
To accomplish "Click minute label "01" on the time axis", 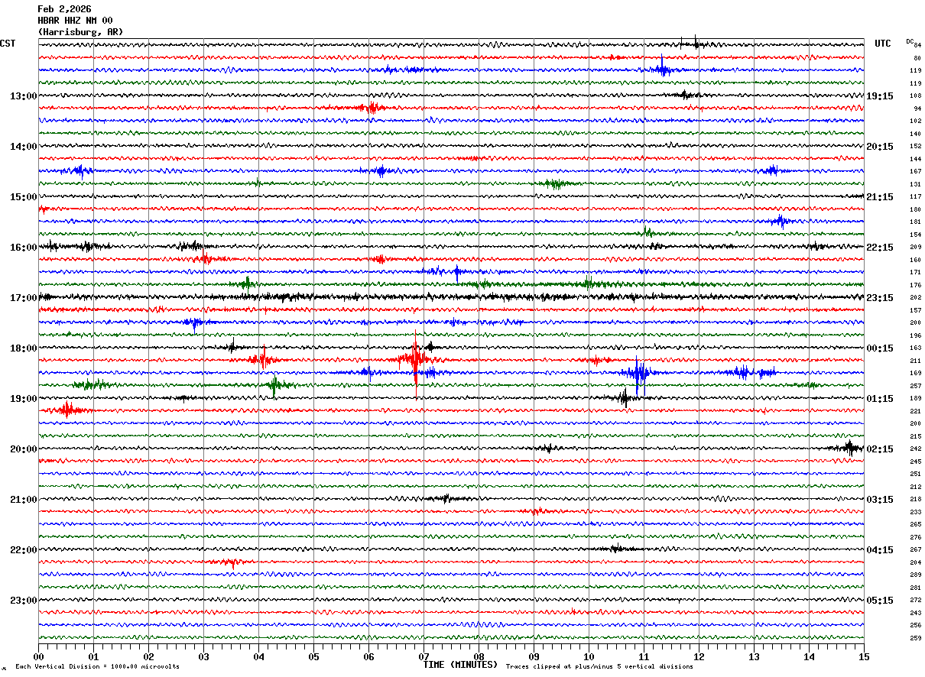I will [93, 656].
